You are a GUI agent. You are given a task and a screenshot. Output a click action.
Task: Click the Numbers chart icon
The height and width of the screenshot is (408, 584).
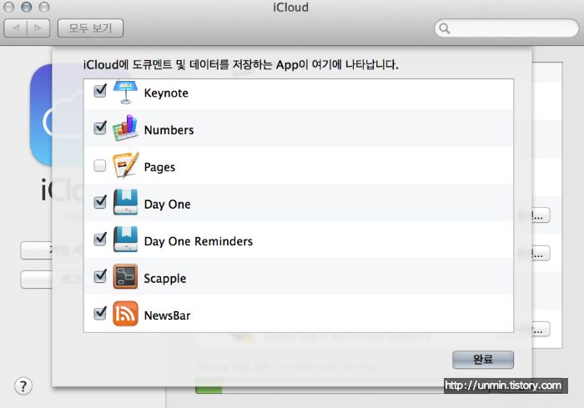(125, 128)
